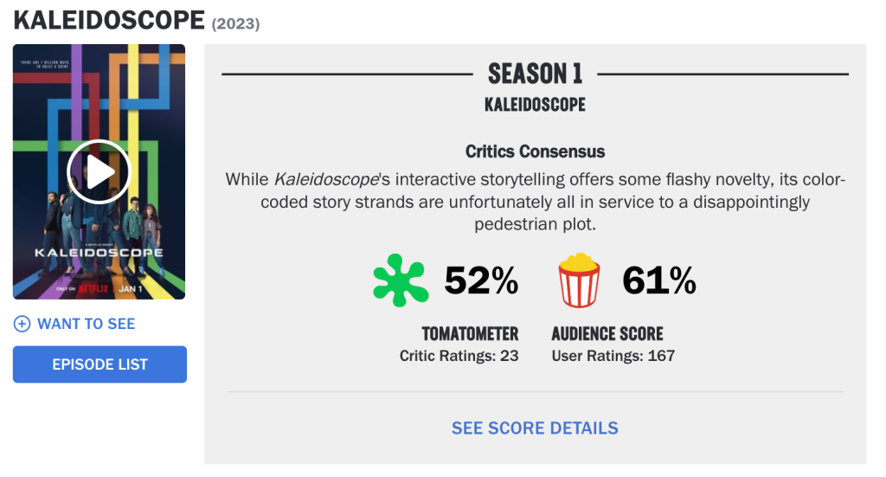
Task: Click the (2023) year next to title
Action: click(235, 23)
